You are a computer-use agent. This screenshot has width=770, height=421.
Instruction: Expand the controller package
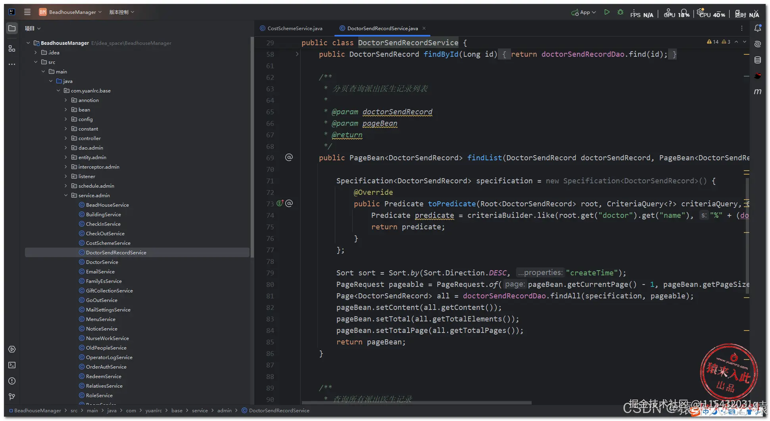click(66, 138)
